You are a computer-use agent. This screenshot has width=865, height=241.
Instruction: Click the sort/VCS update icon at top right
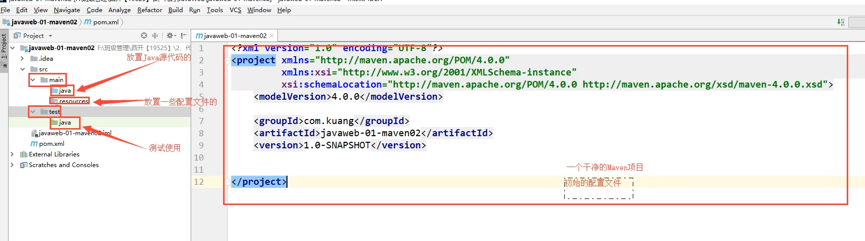[841, 22]
